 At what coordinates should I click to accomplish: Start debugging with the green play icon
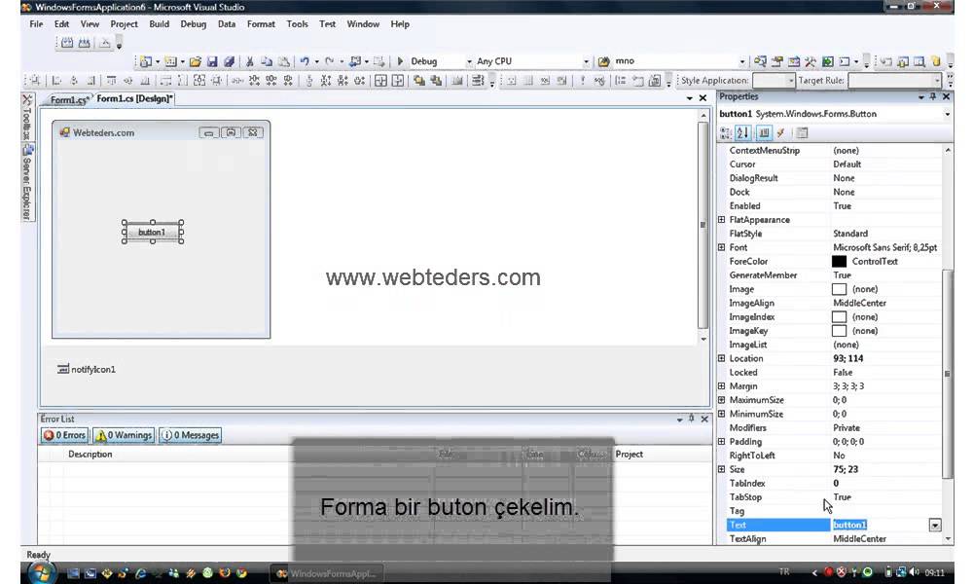(x=400, y=61)
